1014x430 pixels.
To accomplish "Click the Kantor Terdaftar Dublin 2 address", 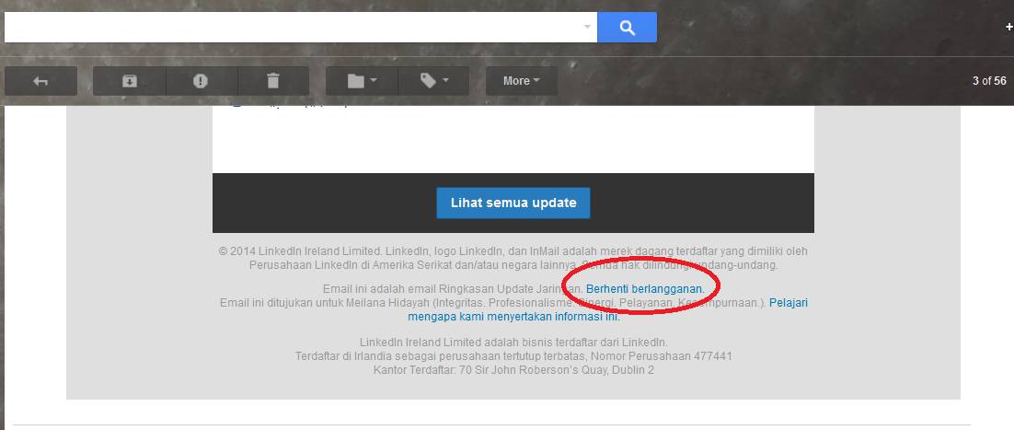I will (x=513, y=370).
